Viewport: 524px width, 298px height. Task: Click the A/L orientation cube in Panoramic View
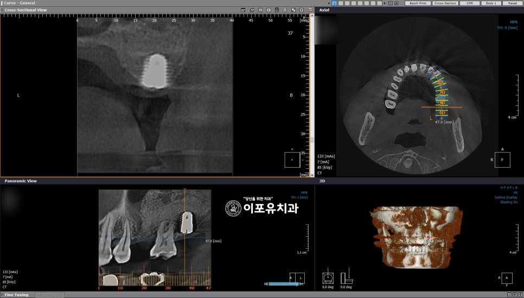tap(297, 278)
